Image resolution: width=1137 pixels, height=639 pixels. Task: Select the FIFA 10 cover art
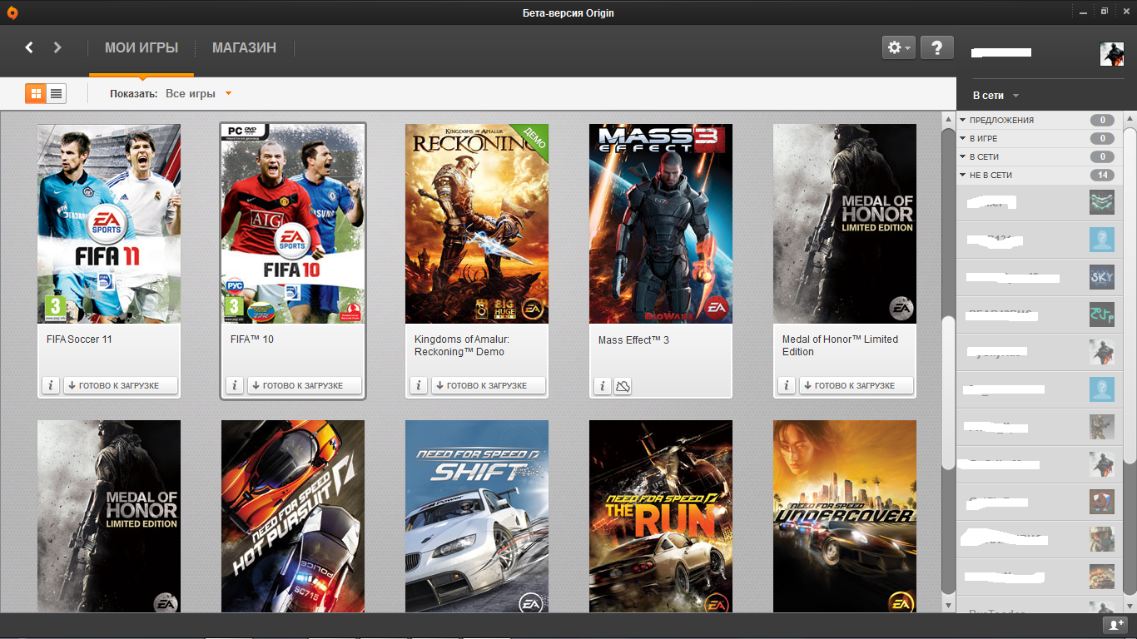(293, 224)
